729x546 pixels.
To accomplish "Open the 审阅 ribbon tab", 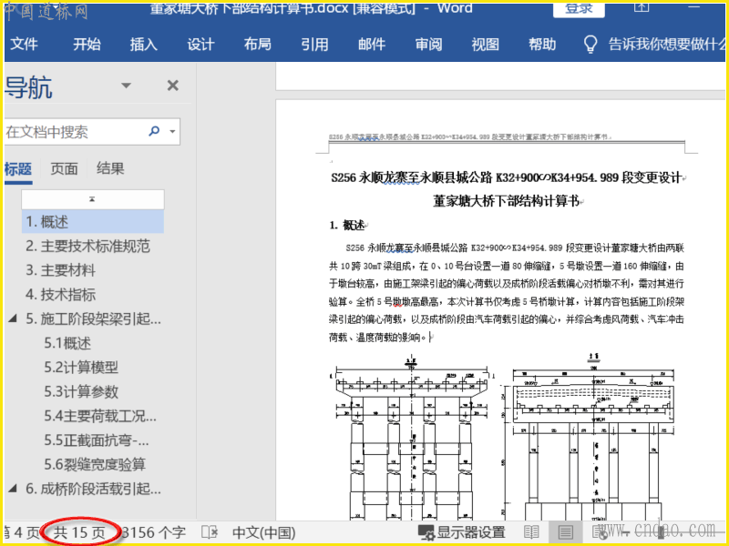I will point(428,45).
